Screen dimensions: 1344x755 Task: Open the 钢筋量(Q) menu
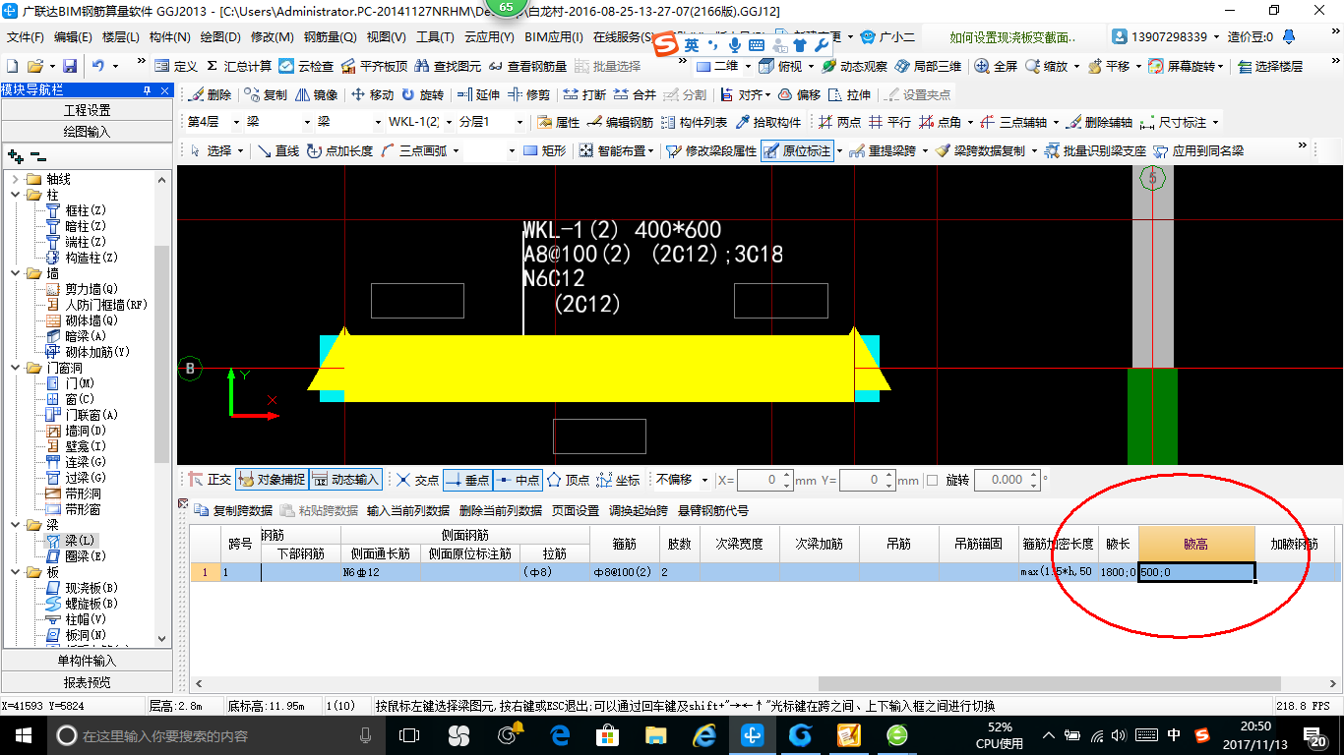(x=330, y=37)
